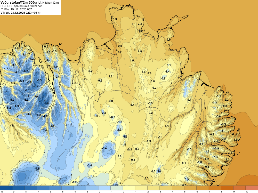Click the temperature value "-6.1"
258x193 pixels.
(x=27, y=90)
